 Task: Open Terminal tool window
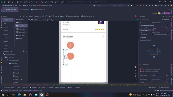[42, 88]
